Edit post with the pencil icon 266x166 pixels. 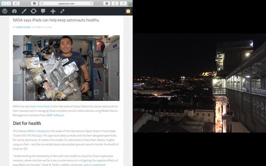point(62,11)
